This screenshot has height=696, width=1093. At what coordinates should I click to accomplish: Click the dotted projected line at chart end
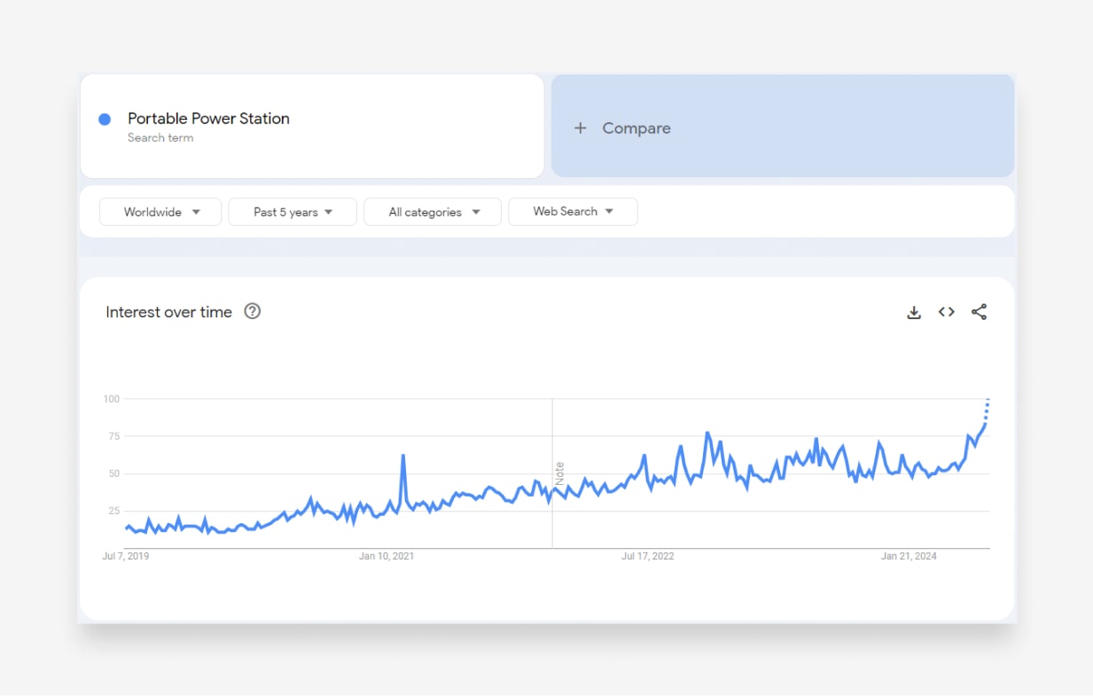[987, 410]
